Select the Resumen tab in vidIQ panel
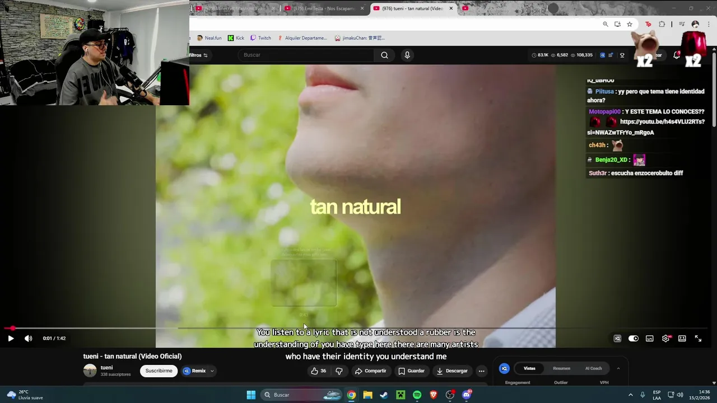The width and height of the screenshot is (717, 403). pyautogui.click(x=561, y=368)
